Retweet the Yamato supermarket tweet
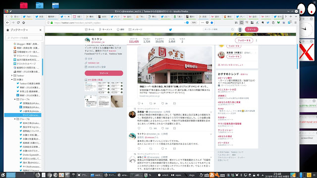 click(151, 103)
